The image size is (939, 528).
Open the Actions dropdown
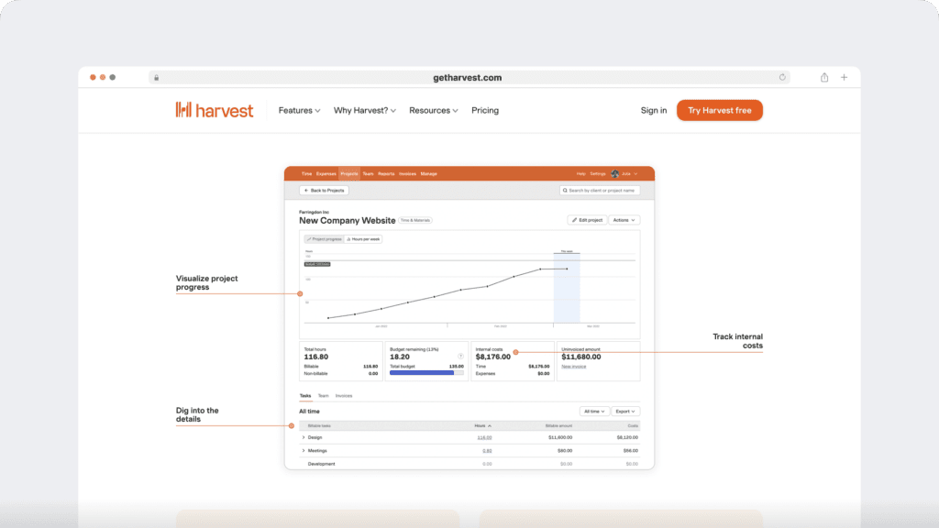pyautogui.click(x=624, y=220)
